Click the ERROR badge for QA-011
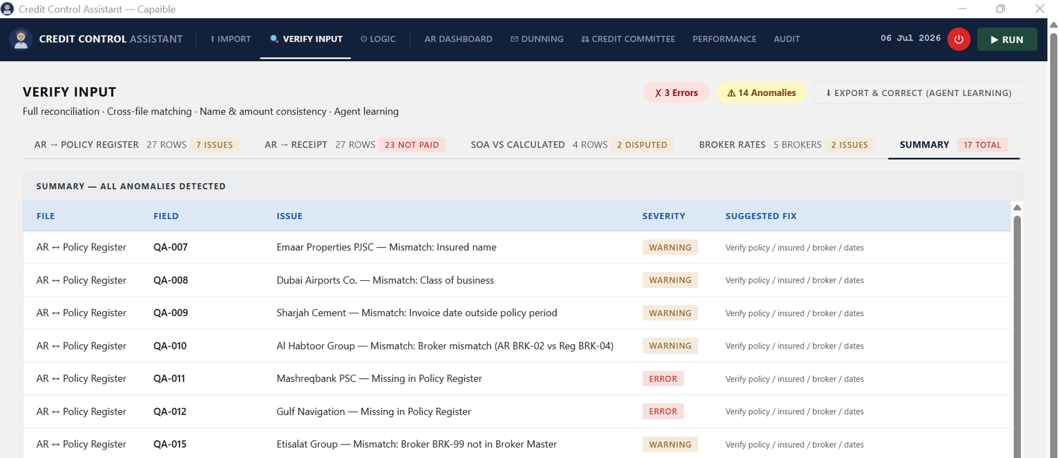The image size is (1059, 458). pyautogui.click(x=663, y=379)
